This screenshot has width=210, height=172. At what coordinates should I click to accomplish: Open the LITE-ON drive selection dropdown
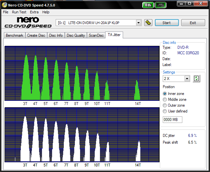(138, 23)
